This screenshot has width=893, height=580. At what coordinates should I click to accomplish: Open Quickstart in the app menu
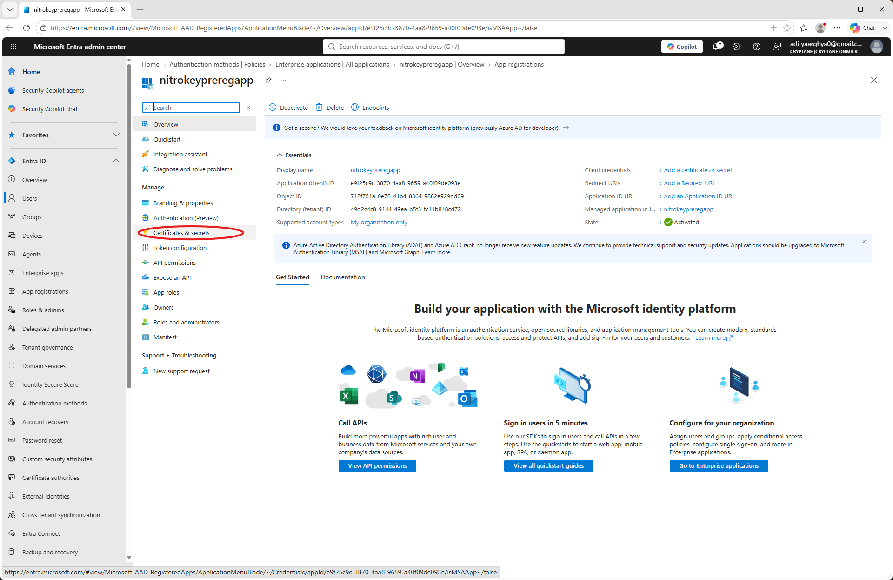pos(194,139)
